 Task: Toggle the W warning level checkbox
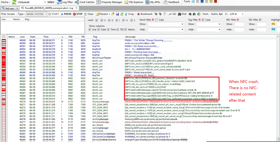(123, 20)
